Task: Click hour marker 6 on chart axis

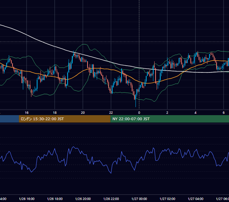Action: 224,113
